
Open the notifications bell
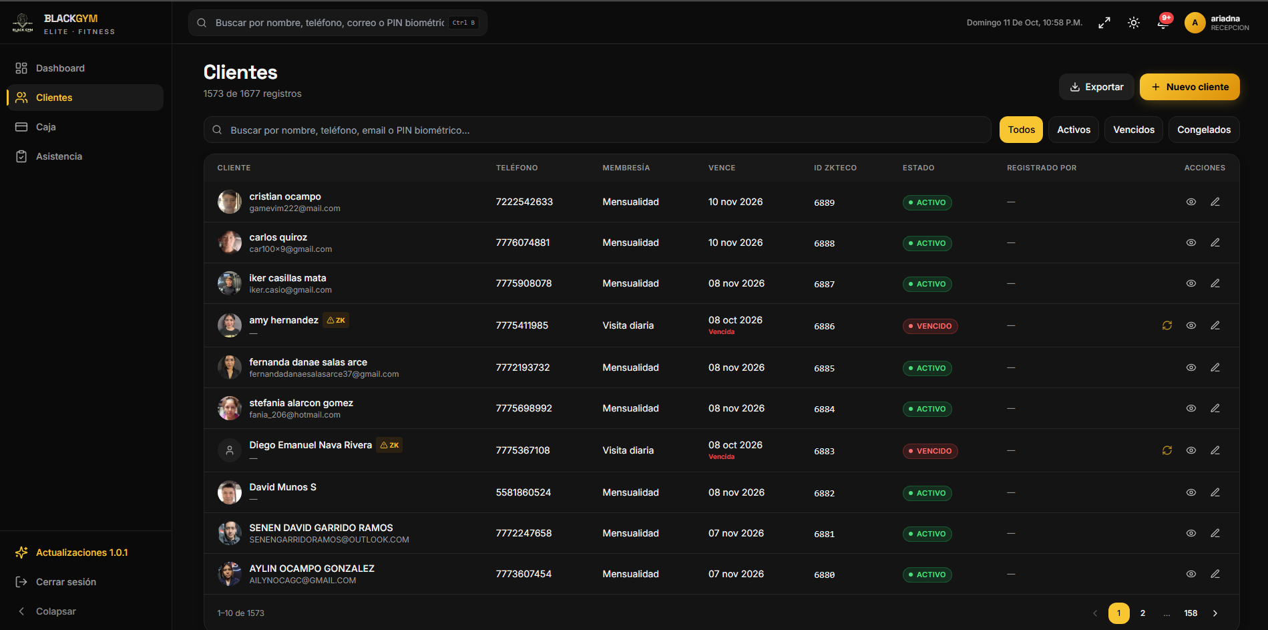(1163, 23)
